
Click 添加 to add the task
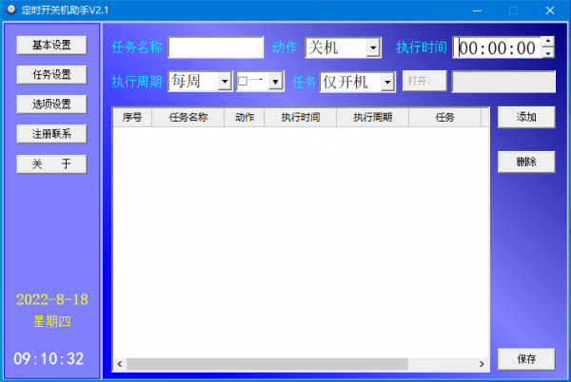(x=526, y=117)
